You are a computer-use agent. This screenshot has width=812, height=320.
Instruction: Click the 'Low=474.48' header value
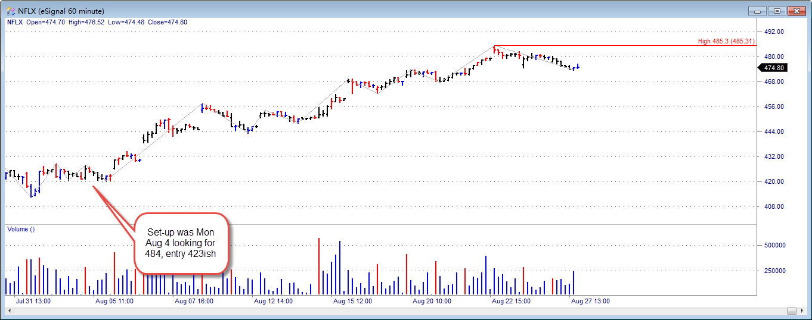pyautogui.click(x=126, y=22)
